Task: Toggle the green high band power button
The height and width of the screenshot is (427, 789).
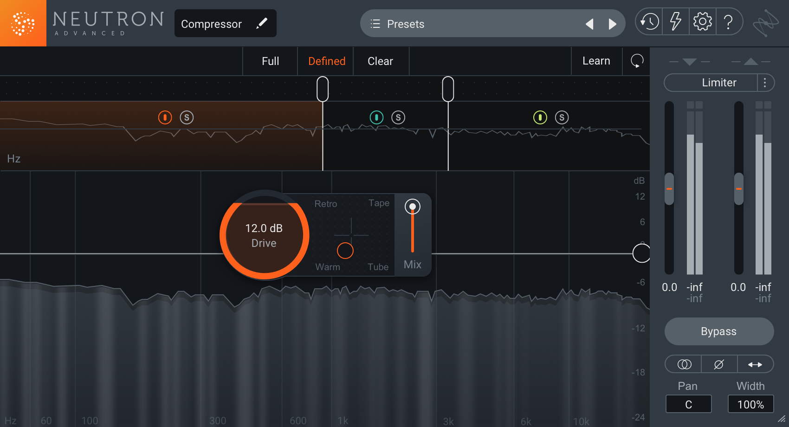Action: (x=540, y=117)
